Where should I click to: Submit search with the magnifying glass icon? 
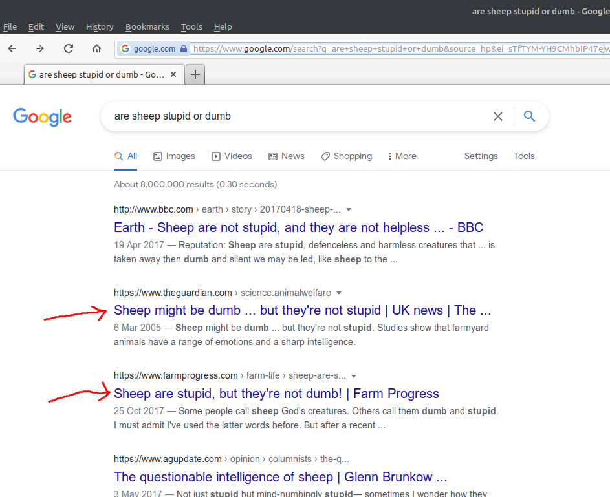[x=529, y=116]
